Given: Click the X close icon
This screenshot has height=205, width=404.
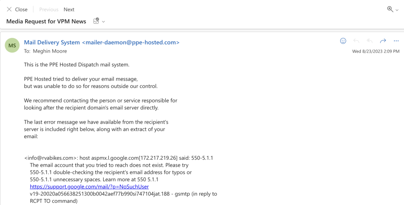Looking at the screenshot, I should point(9,9).
